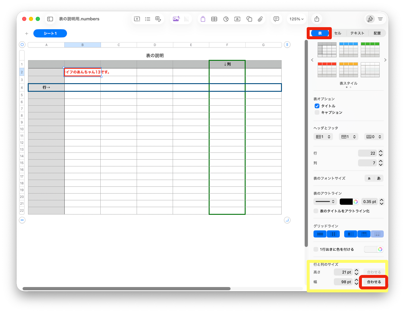The width and height of the screenshot is (405, 313).
Task: Click the add sheet insert icon
Action: click(137, 19)
